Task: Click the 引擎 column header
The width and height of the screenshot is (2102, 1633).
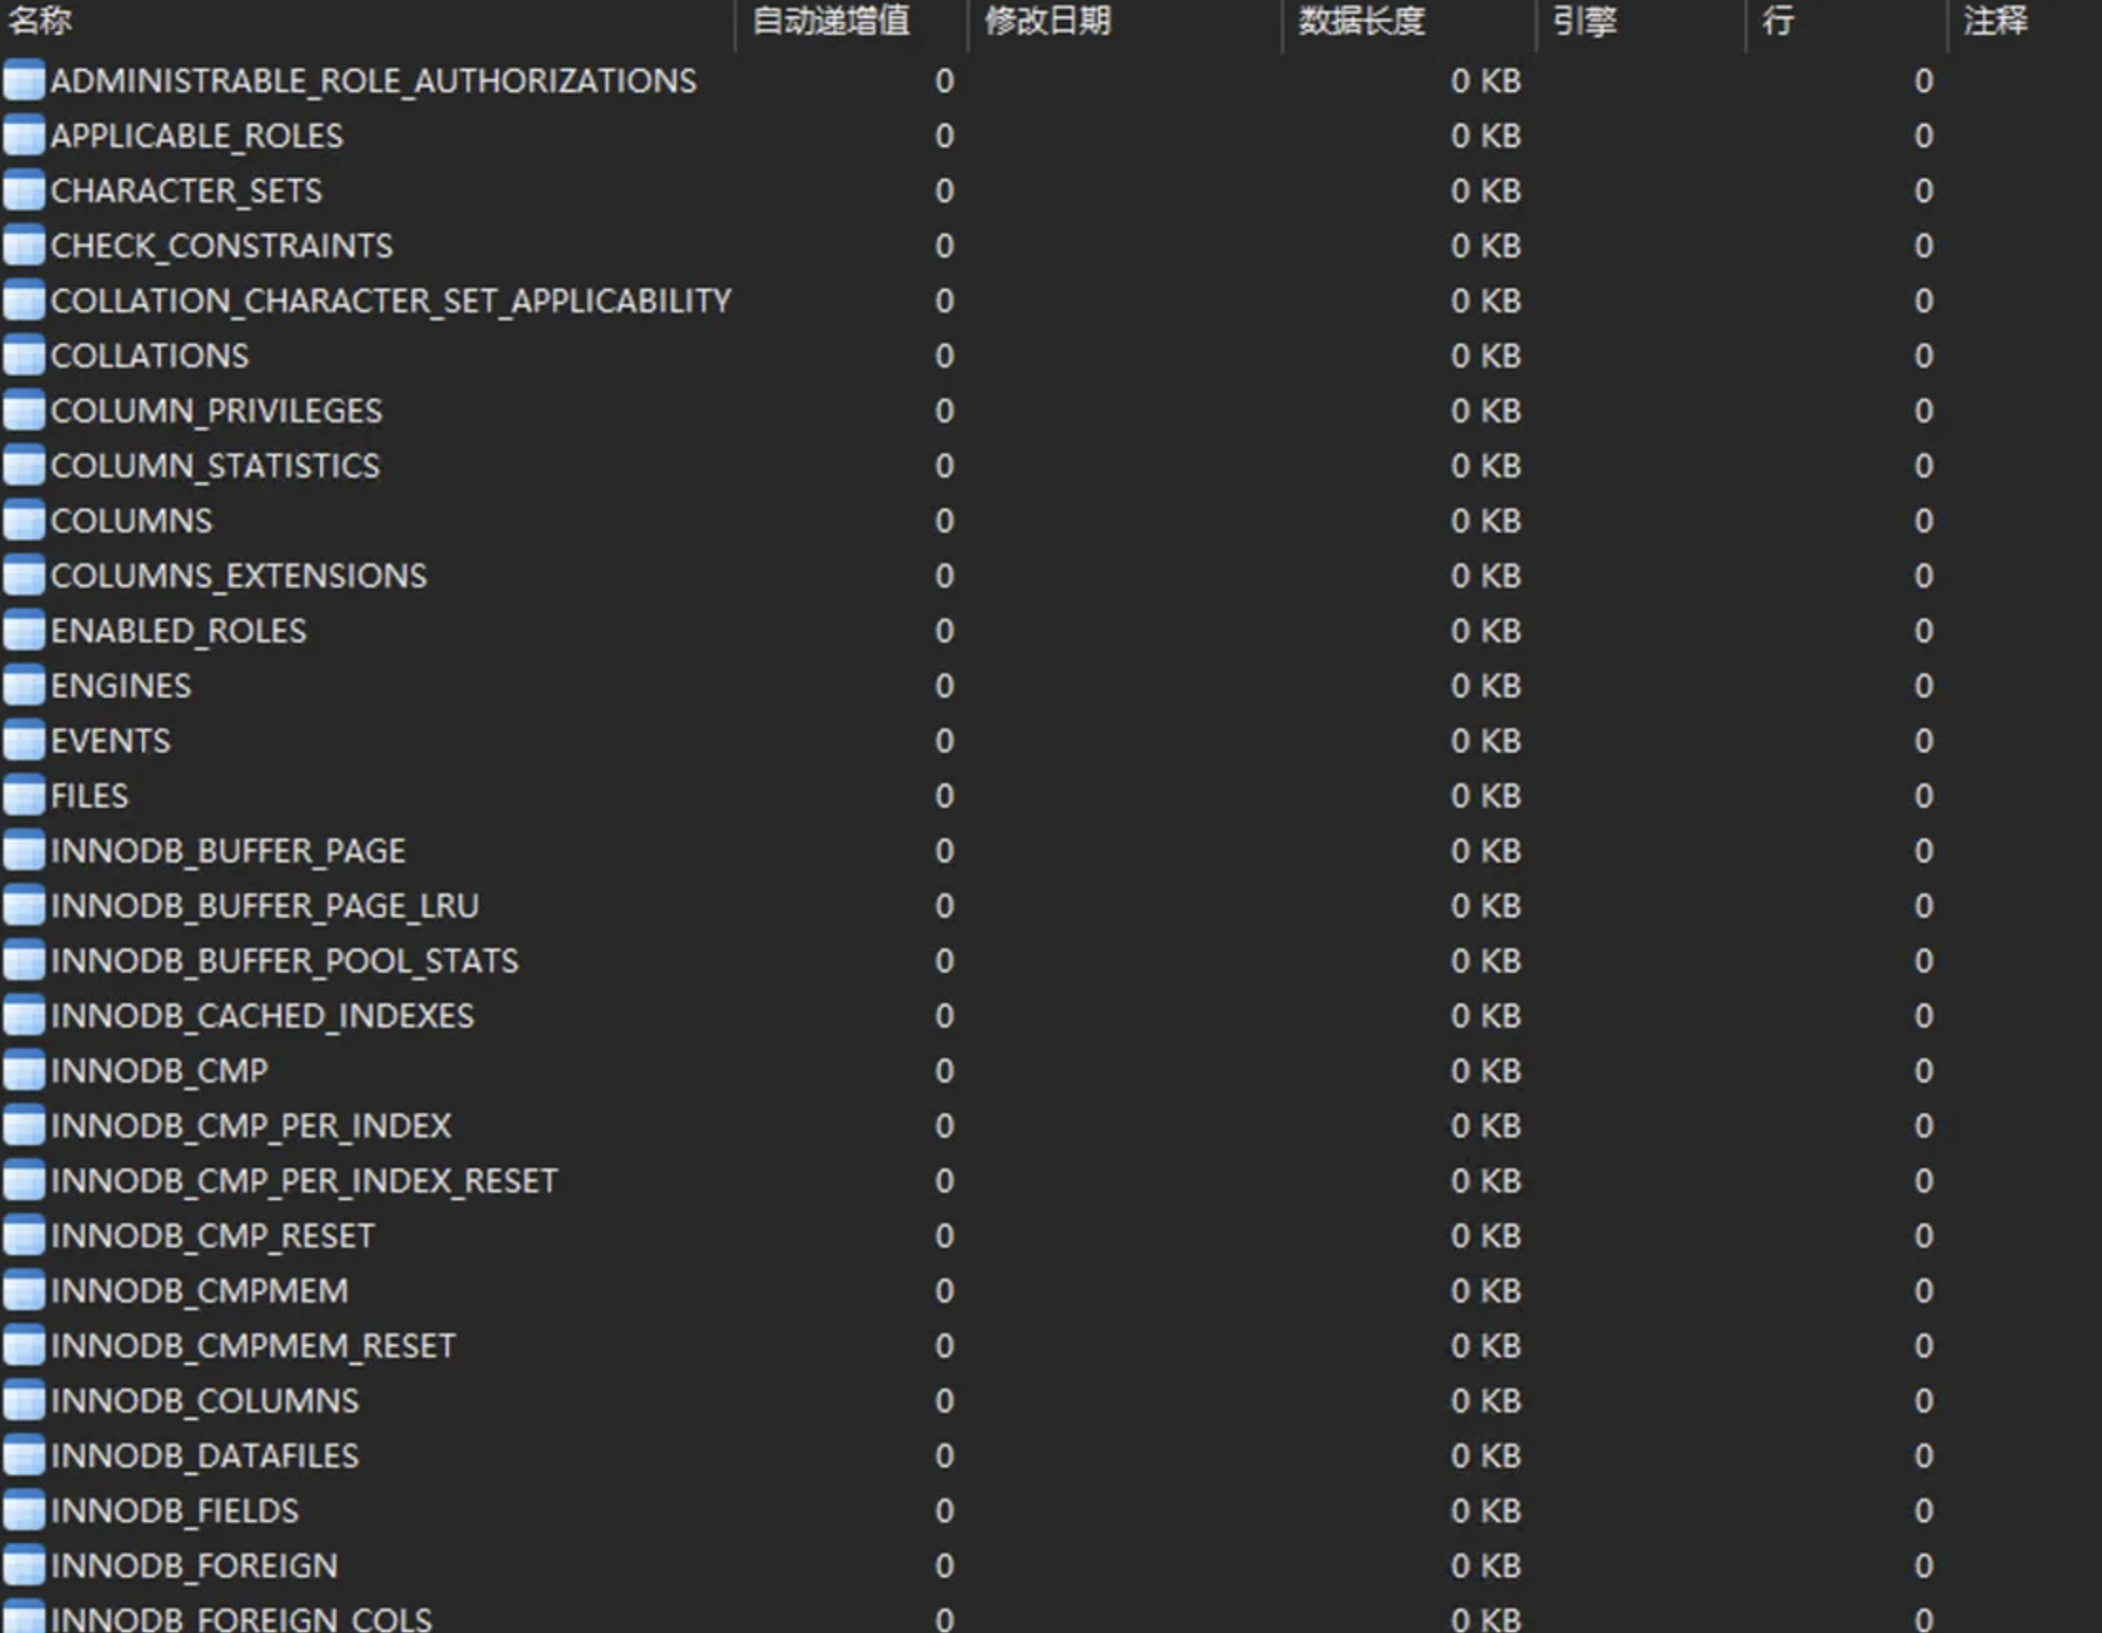Action: click(1584, 21)
